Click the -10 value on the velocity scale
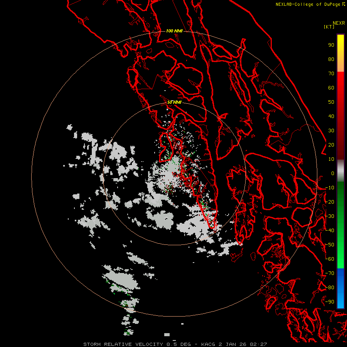 (330, 188)
